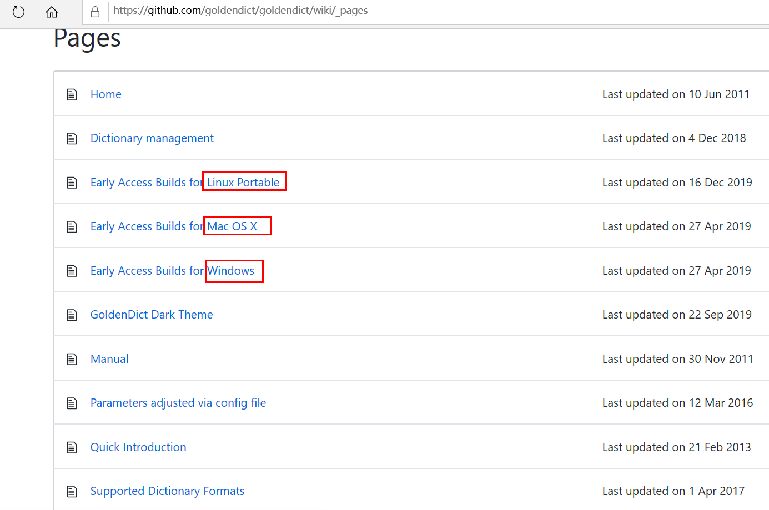Click the browser reload icon
Viewport: 769px width, 510px height.
tap(19, 12)
